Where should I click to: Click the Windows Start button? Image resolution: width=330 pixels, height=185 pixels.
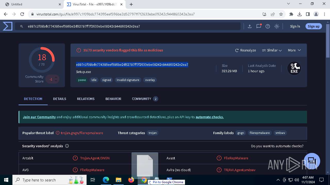pos(6,180)
